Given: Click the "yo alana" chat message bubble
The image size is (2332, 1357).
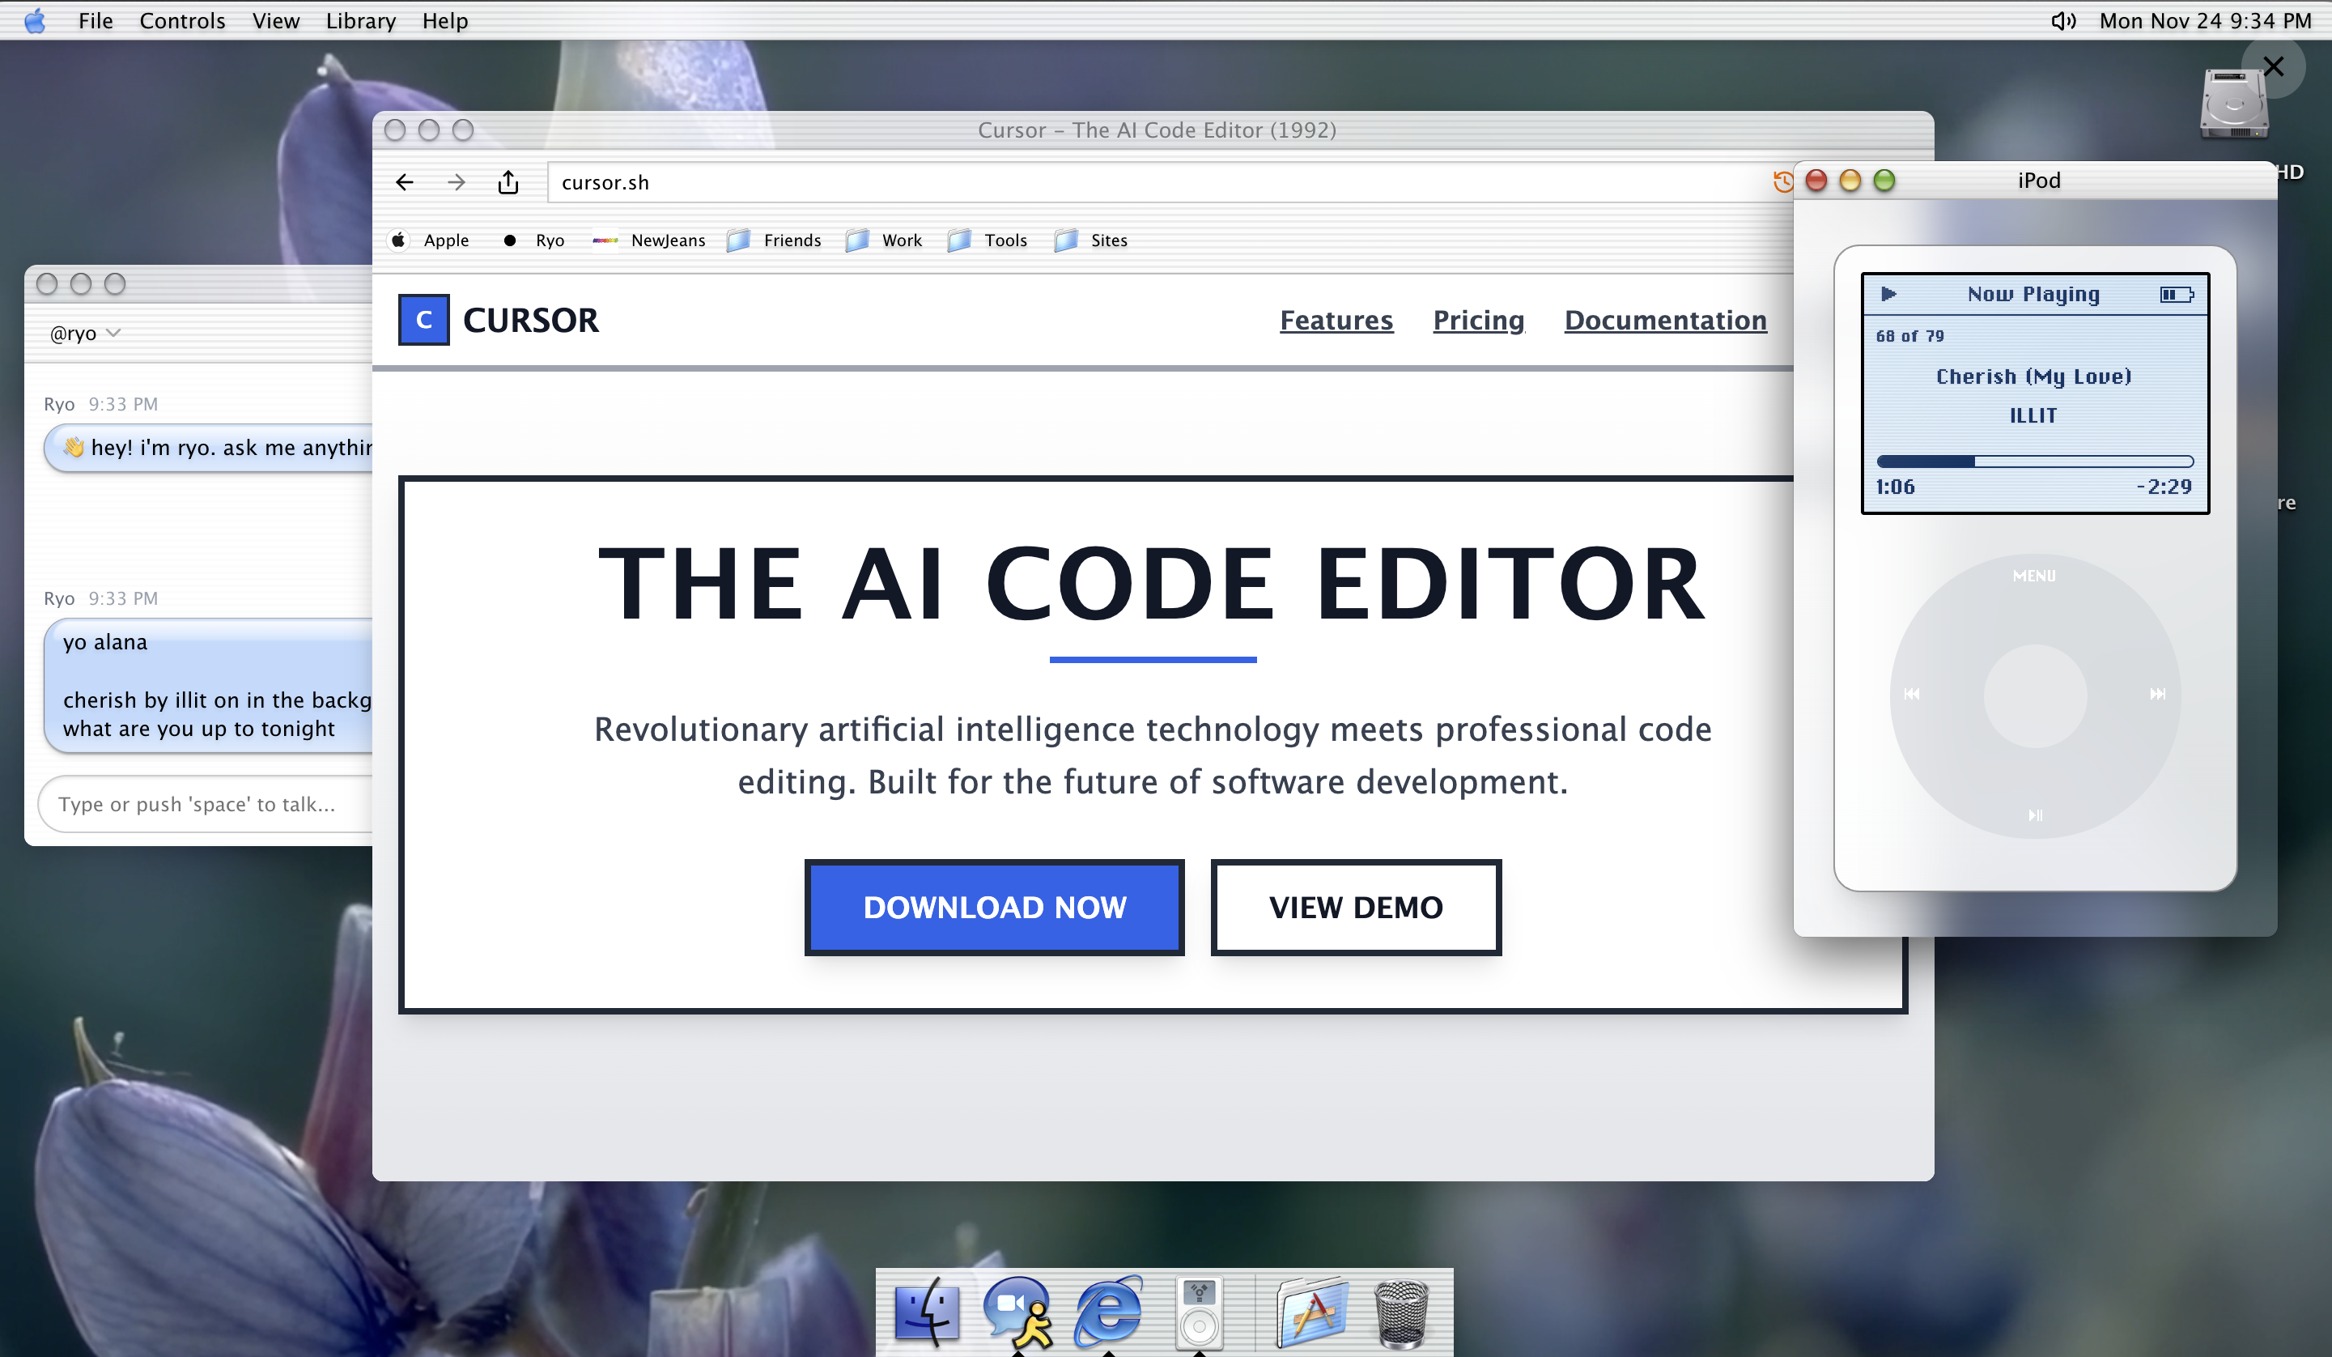Looking at the screenshot, I should click(209, 686).
